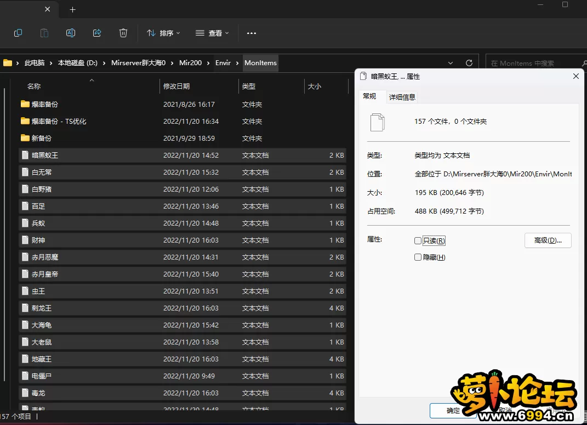Sort by 类型 column header
Viewport: 587px width, 425px height.
tap(249, 87)
